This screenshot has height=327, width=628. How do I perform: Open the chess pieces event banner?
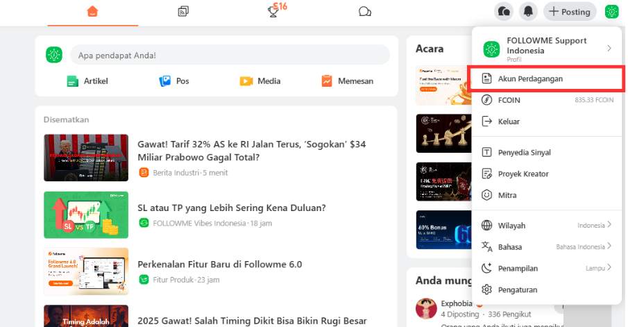coord(444,133)
